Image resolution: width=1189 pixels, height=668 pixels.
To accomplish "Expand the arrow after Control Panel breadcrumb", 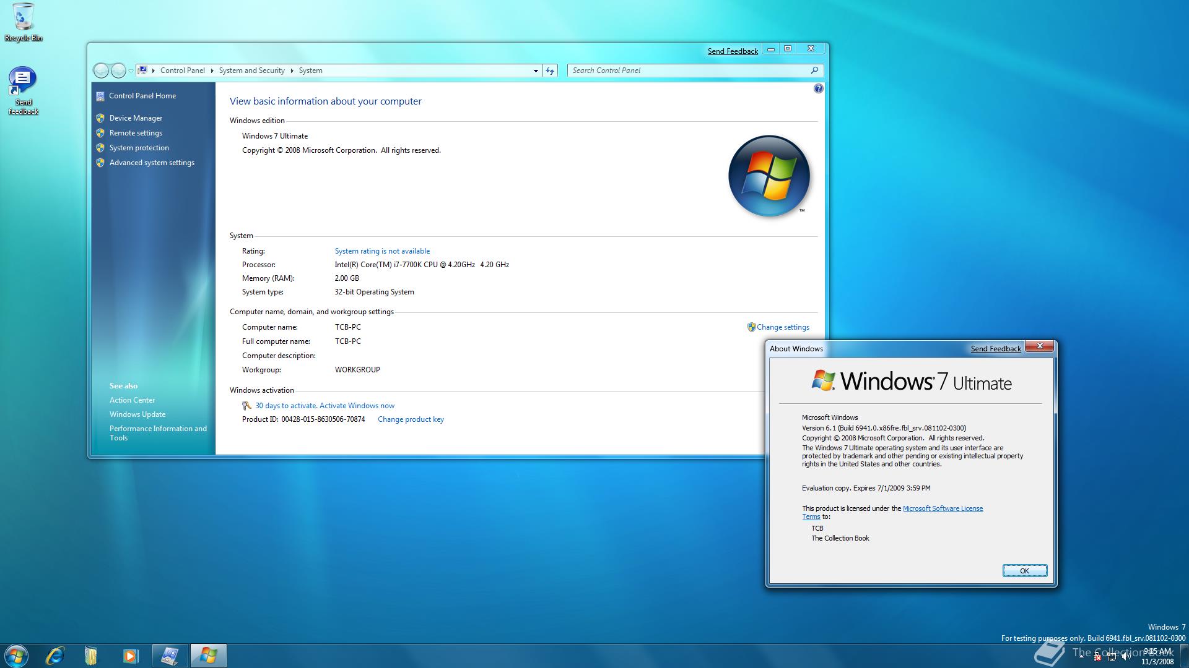I will 212,71.
